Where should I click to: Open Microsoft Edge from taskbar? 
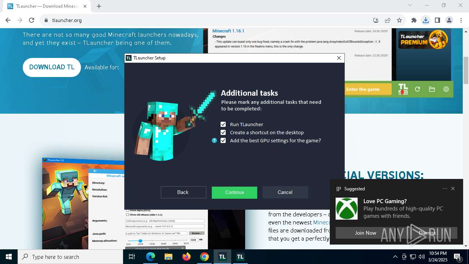tap(151, 257)
